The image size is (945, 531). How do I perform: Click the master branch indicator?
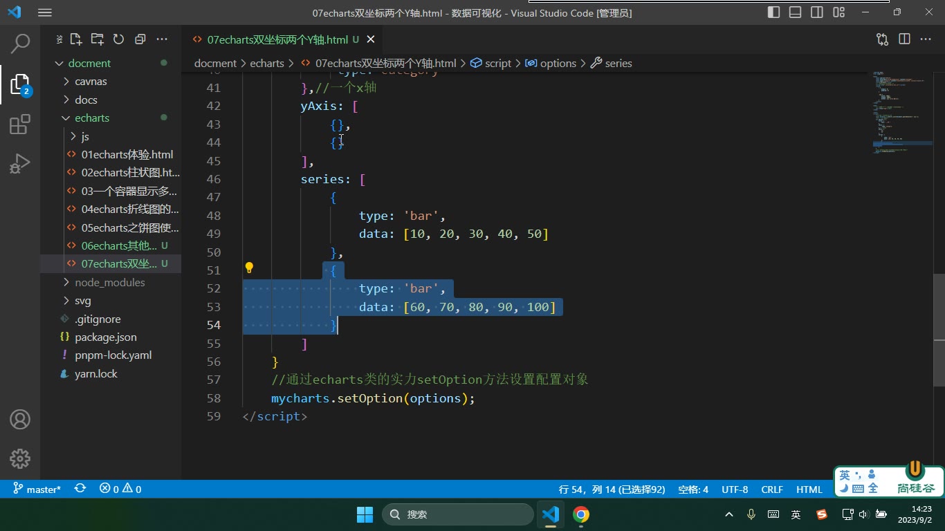(37, 489)
